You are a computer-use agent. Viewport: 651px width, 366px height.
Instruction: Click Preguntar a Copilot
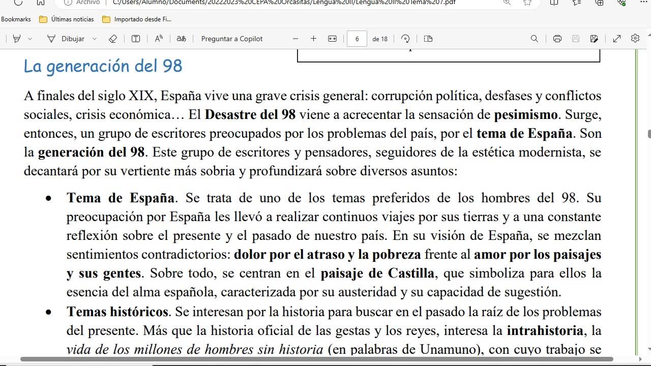(232, 39)
